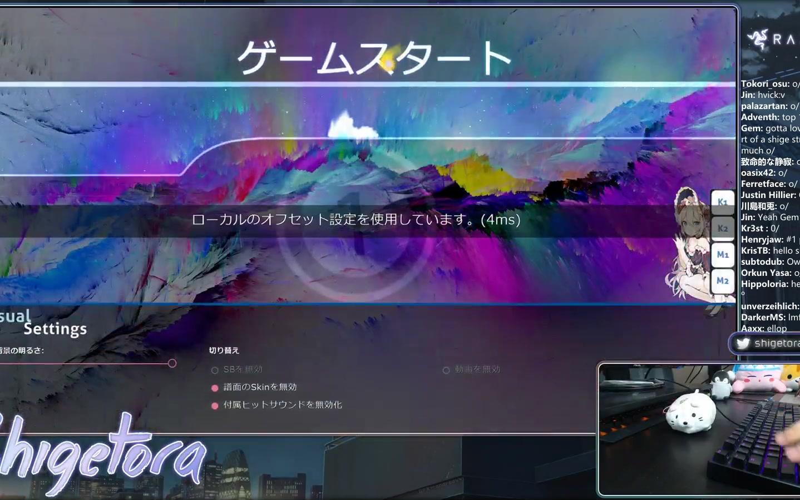Click Kr3st's chat message

coord(760,229)
